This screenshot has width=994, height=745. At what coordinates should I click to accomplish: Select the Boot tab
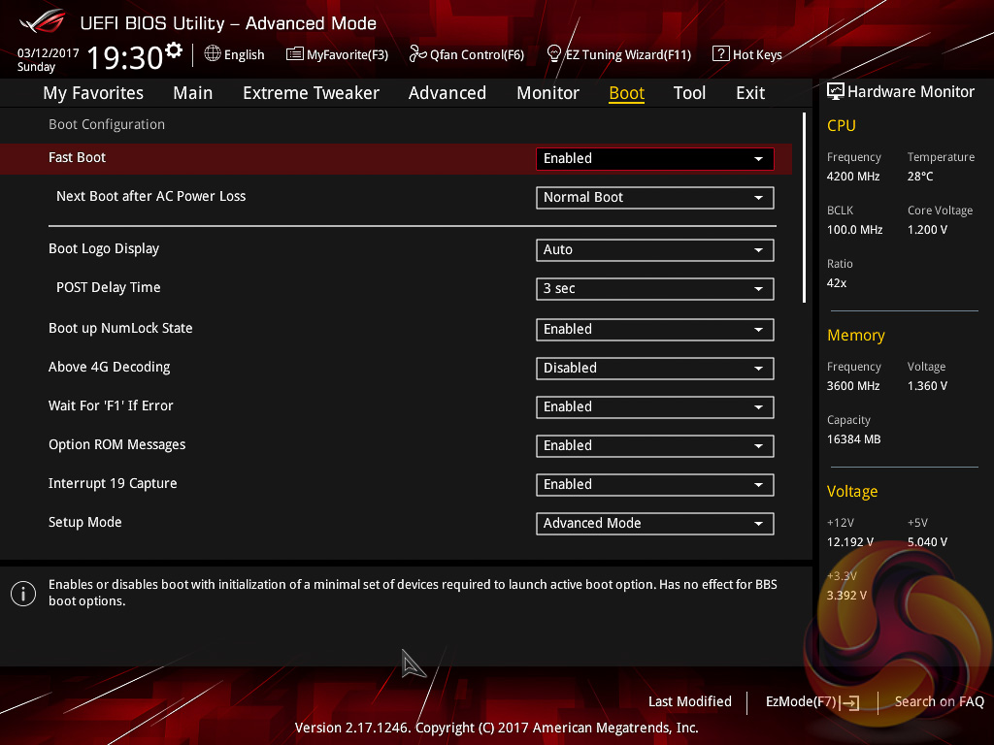626,93
